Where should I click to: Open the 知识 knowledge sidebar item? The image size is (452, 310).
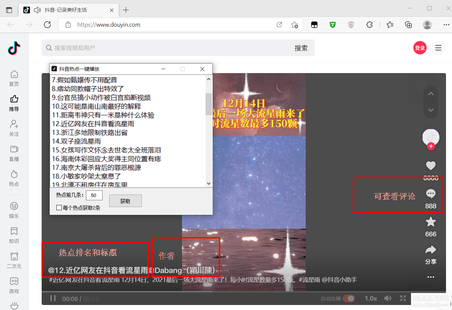pos(14,236)
